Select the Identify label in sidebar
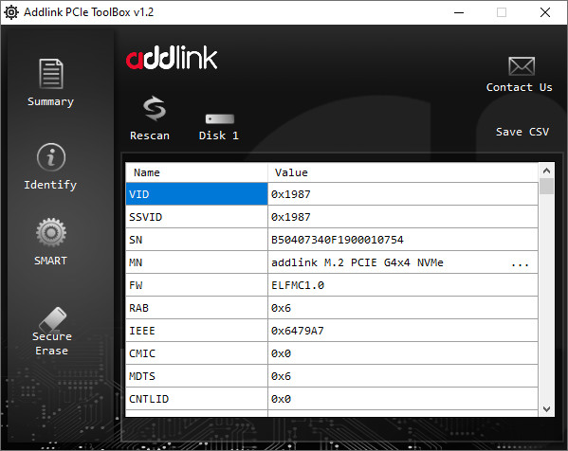This screenshot has width=568, height=451. (x=50, y=185)
